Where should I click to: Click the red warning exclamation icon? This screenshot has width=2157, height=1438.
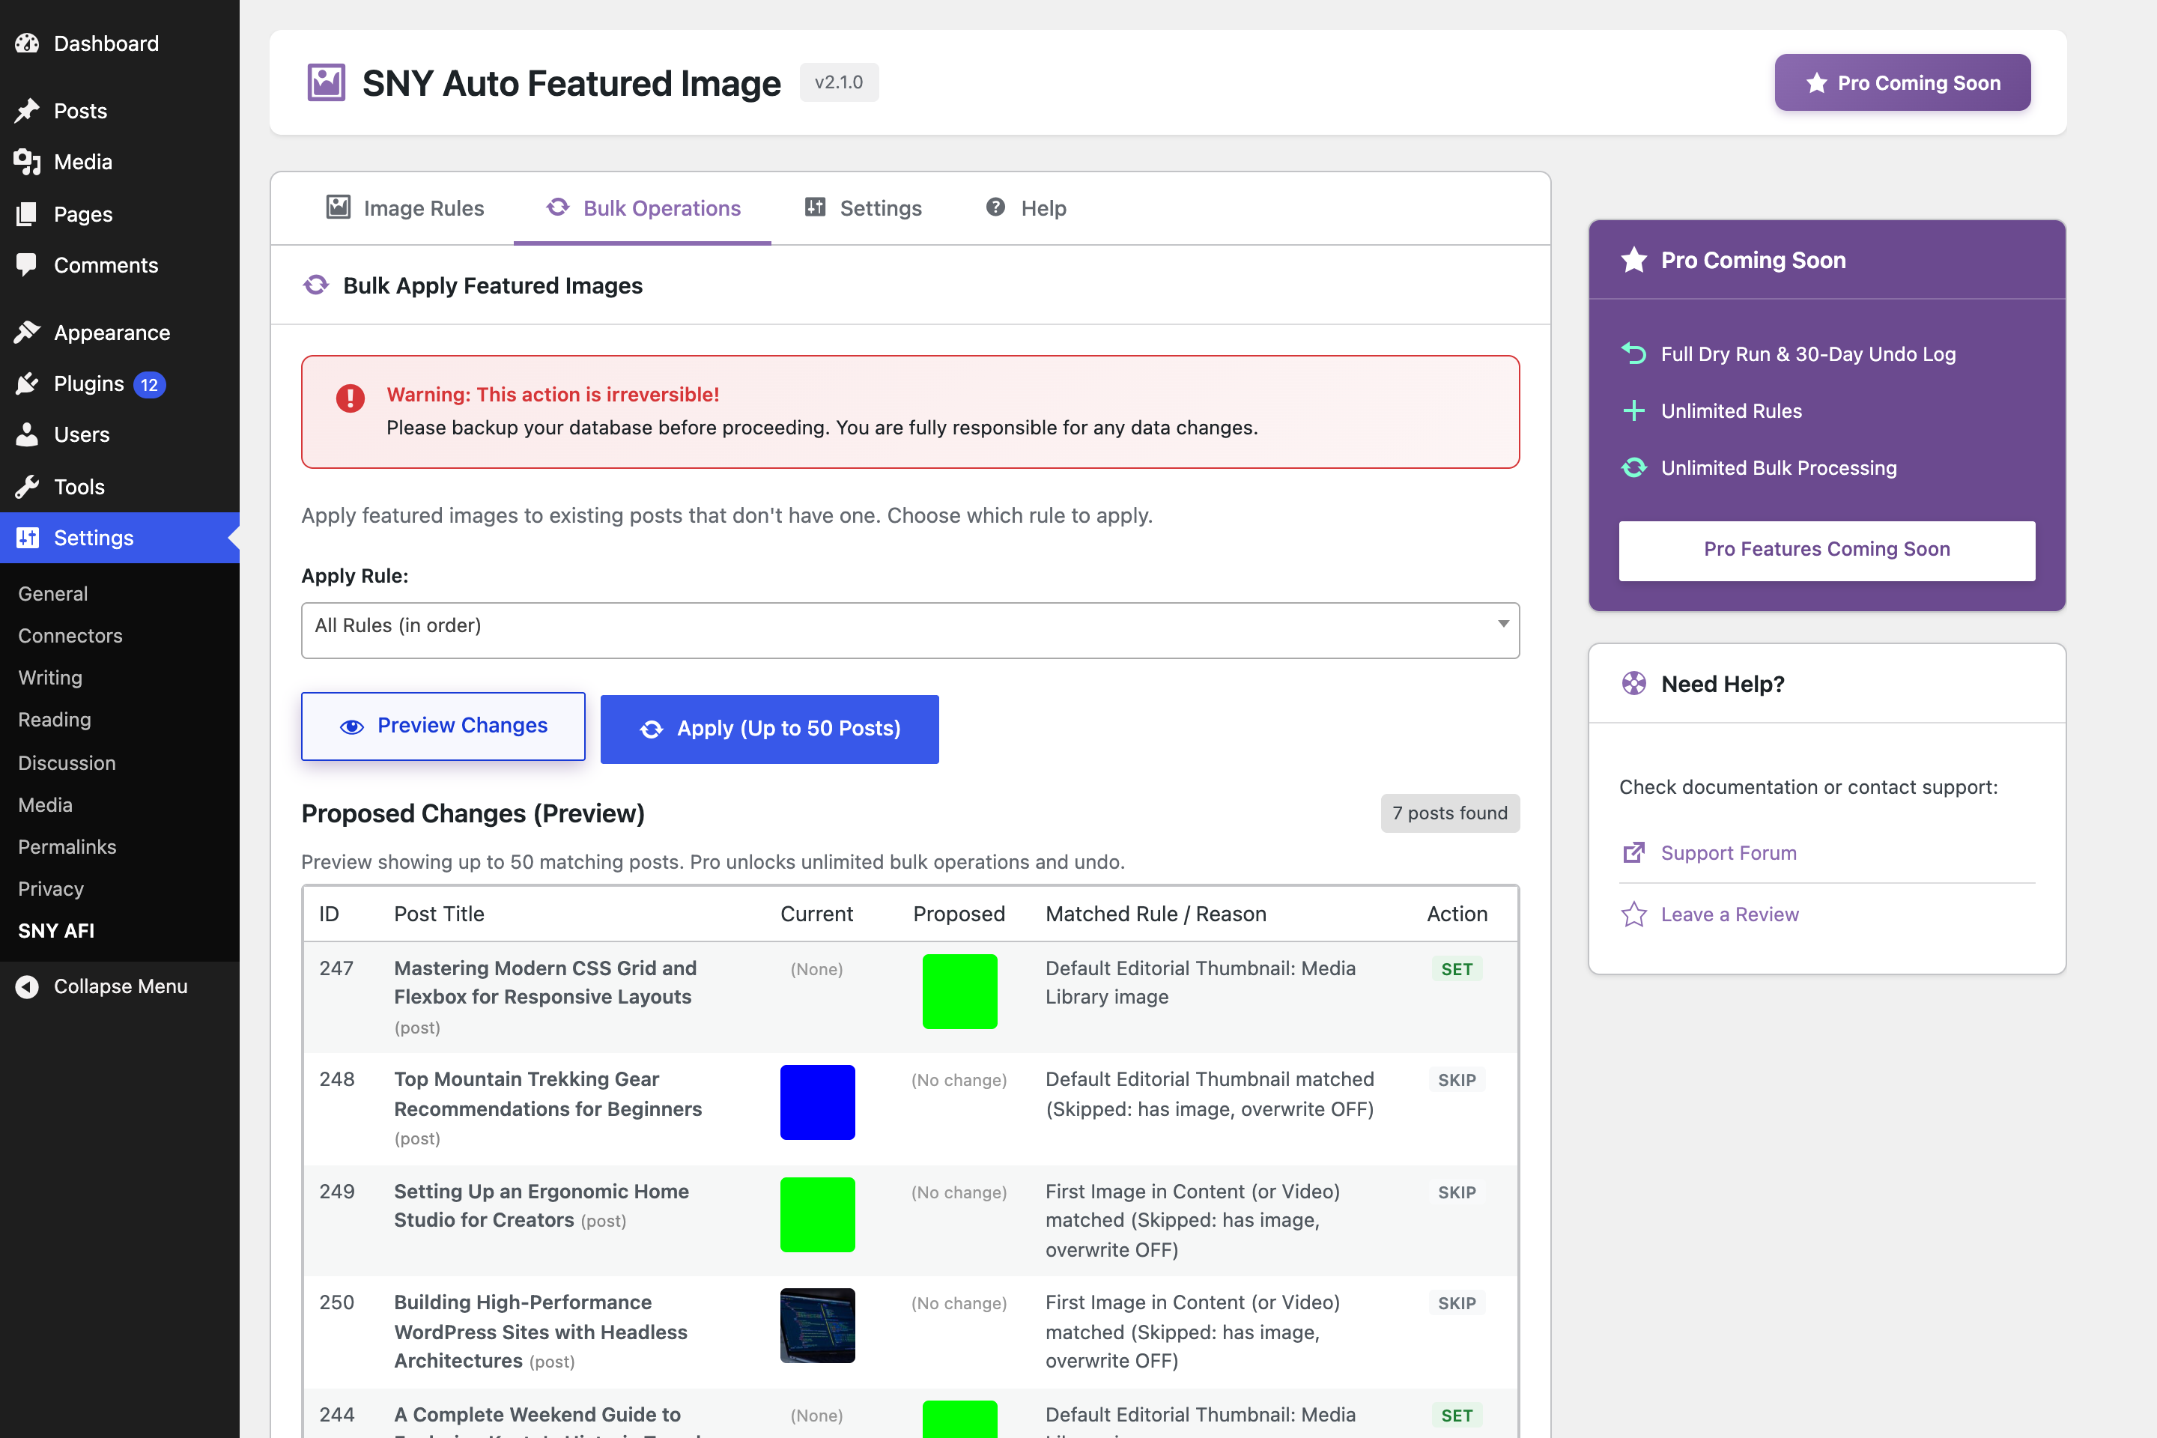pos(351,398)
